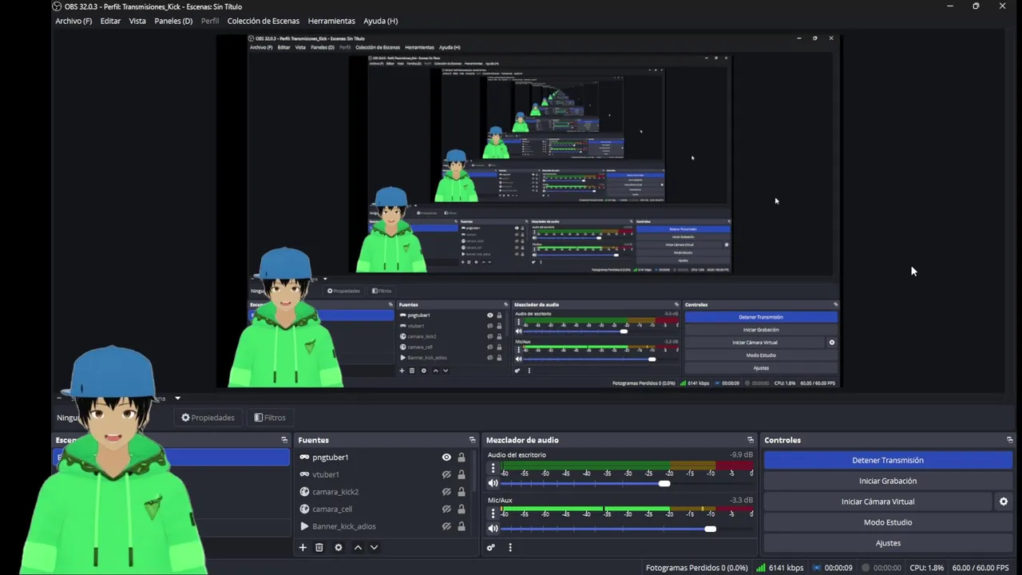Viewport: 1022px width, 575px height.
Task: Click Fotogramas Perdidos 0 (0.0%) status text
Action: click(697, 568)
